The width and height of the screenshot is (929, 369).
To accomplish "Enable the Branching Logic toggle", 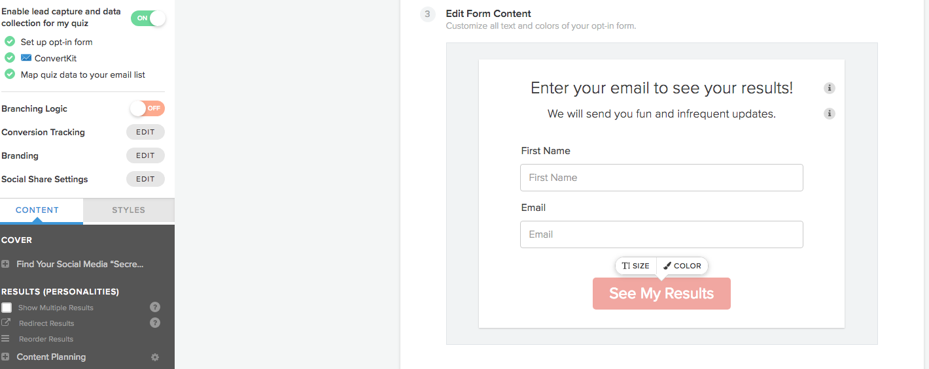I will point(147,108).
